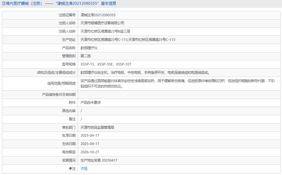Click the 型号规格 label
The height and width of the screenshot is (175, 282).
coord(69,64)
